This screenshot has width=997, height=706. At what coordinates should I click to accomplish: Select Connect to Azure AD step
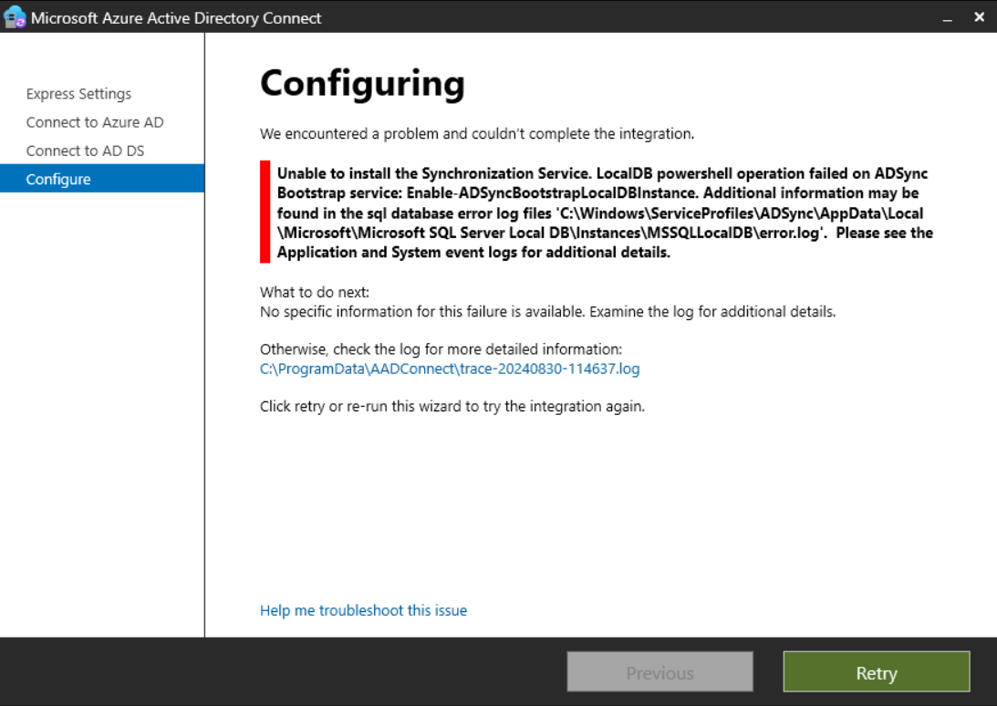tap(94, 121)
